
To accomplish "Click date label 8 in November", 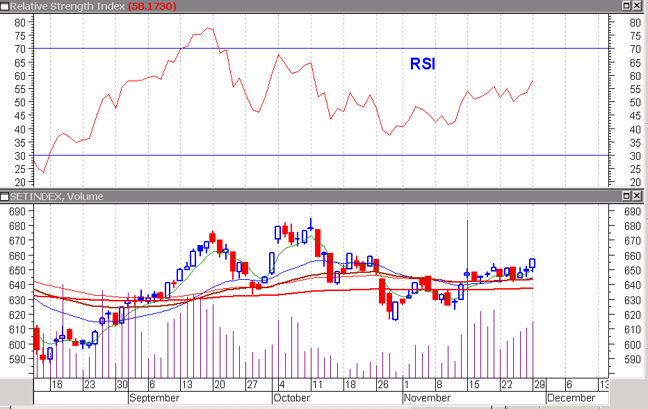I will pos(439,385).
